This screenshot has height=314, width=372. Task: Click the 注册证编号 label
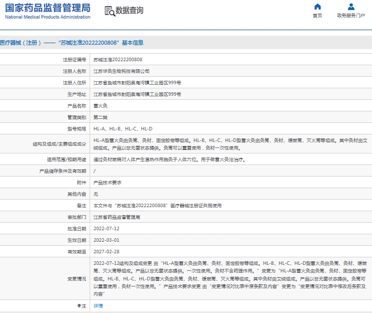pos(75,60)
